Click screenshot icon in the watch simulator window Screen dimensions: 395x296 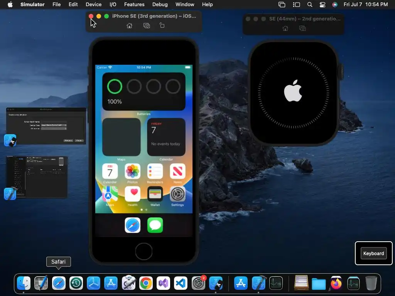[302, 29]
